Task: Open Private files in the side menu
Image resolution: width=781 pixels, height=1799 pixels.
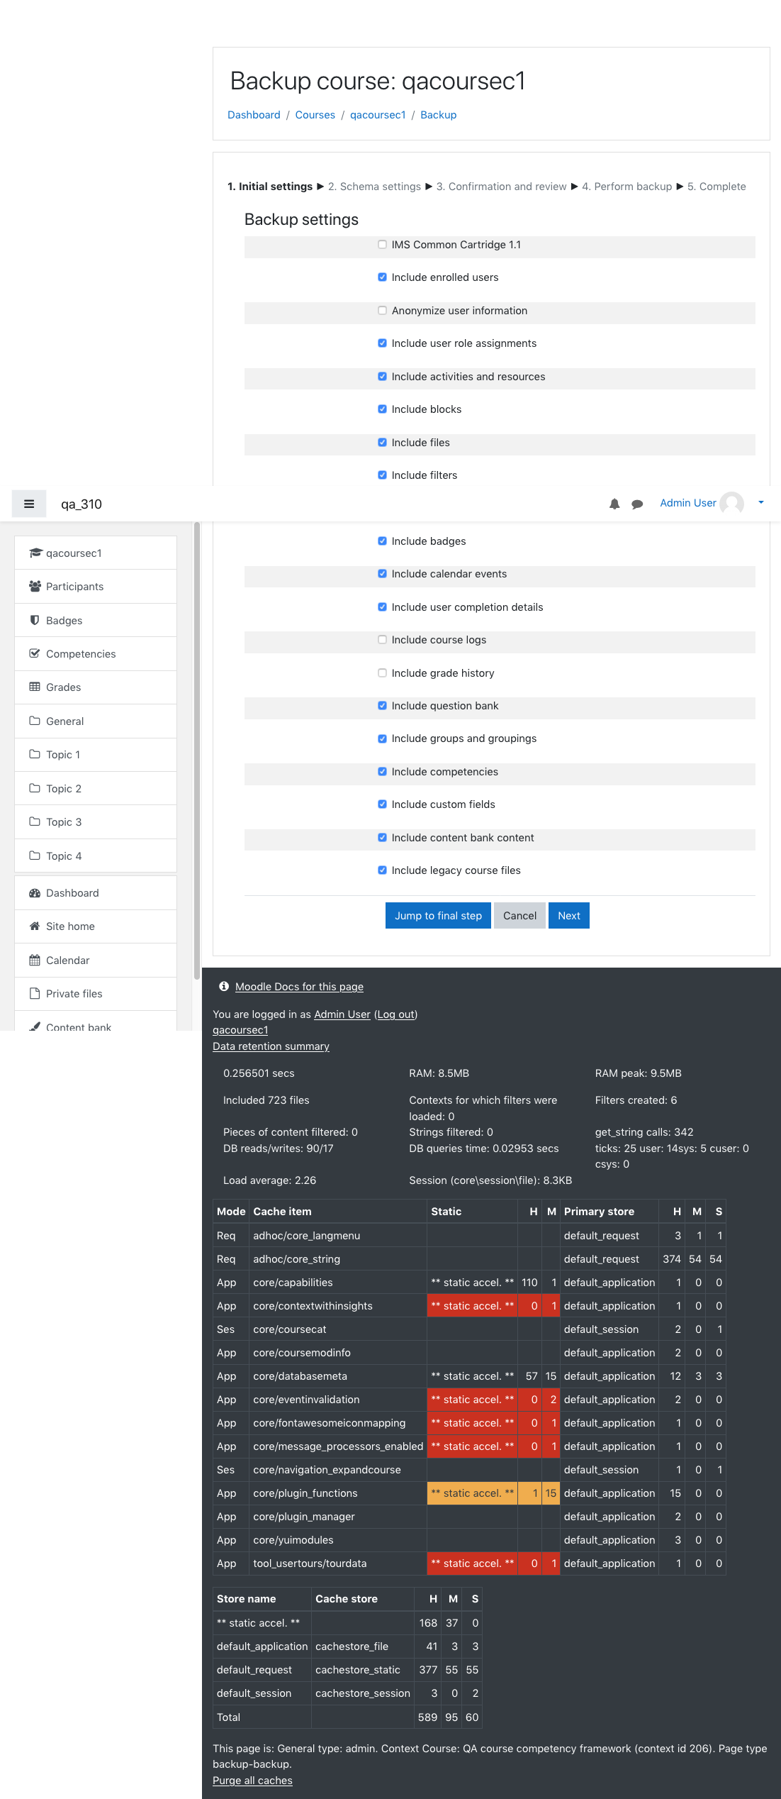Action: point(96,994)
